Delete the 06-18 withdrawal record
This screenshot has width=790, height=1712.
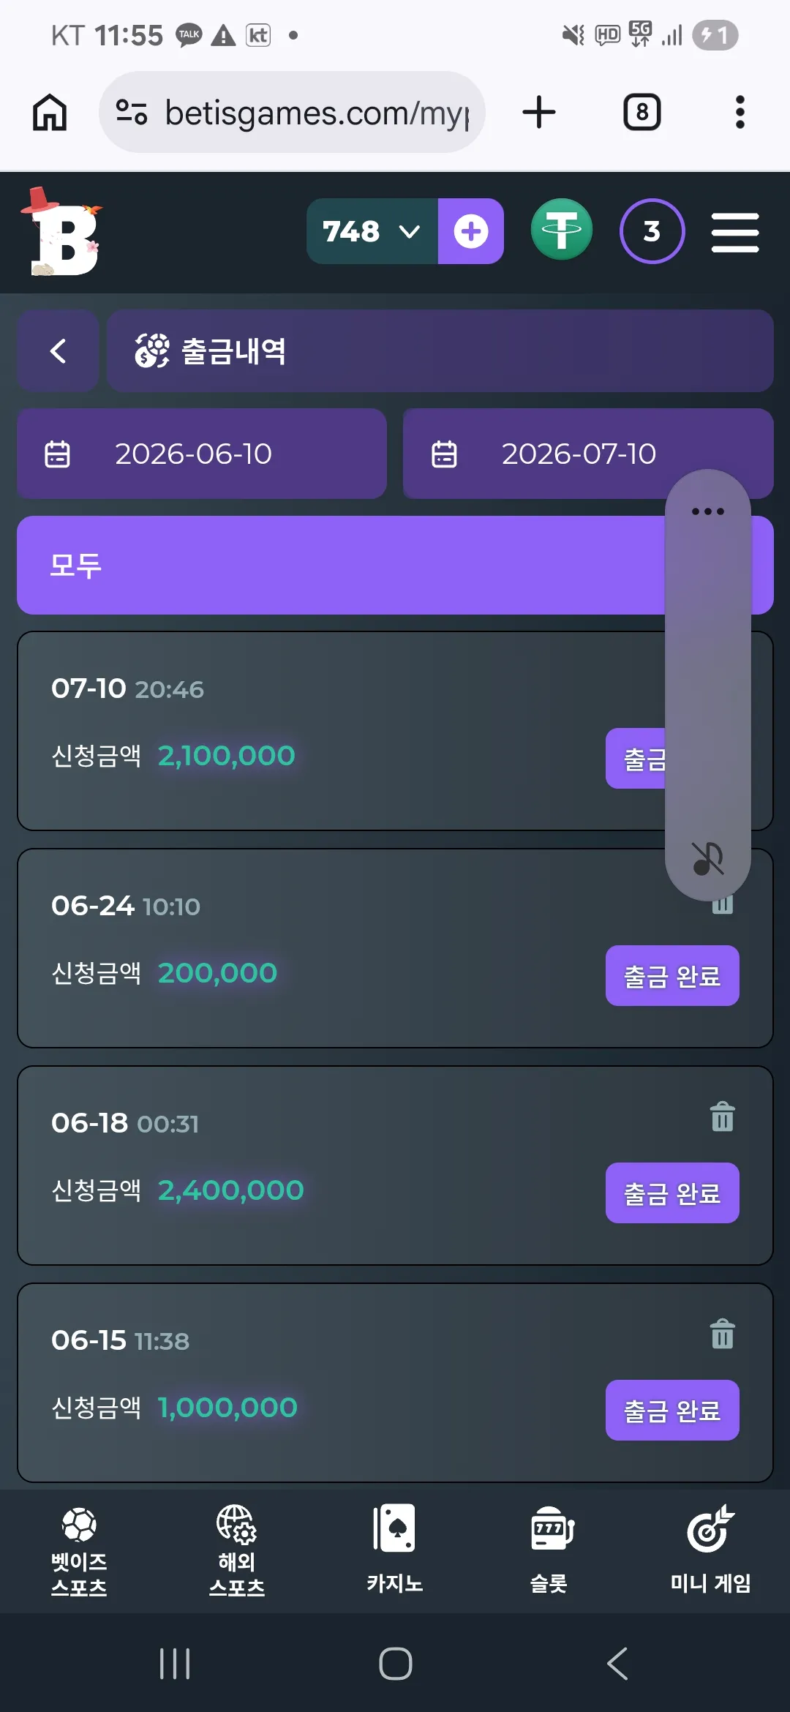point(722,1117)
